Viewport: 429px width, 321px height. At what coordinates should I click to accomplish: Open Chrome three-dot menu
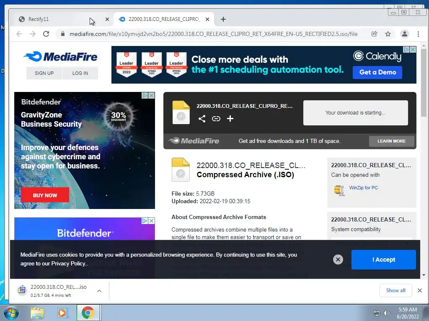click(x=418, y=34)
